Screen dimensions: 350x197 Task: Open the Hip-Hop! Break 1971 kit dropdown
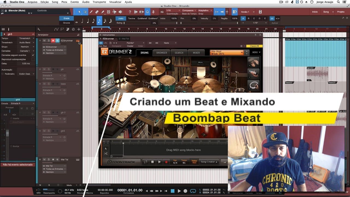226,53
